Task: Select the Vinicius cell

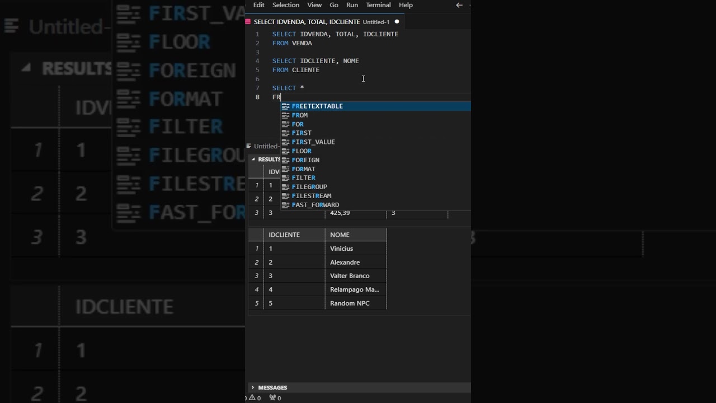Action: point(356,249)
